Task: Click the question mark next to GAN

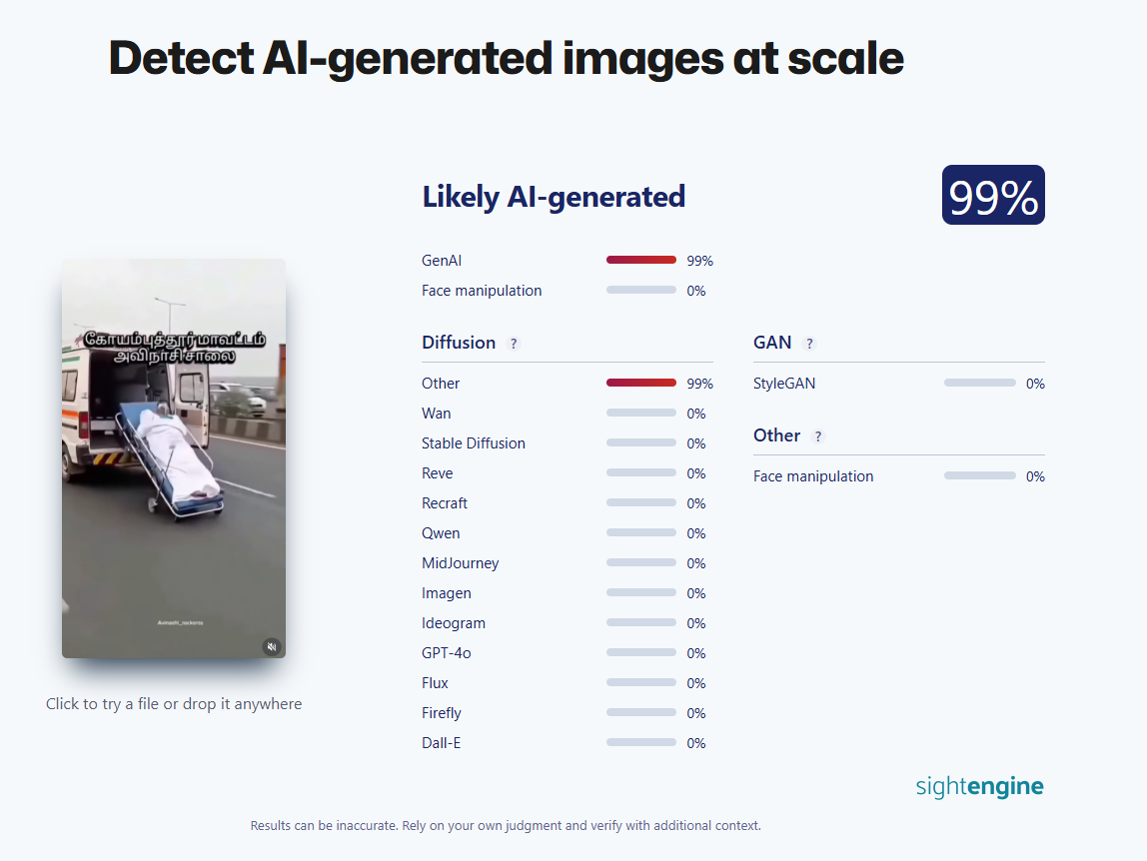Action: (809, 344)
